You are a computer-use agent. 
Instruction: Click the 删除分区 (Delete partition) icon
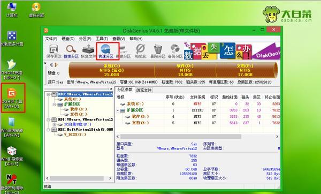tap(158, 51)
